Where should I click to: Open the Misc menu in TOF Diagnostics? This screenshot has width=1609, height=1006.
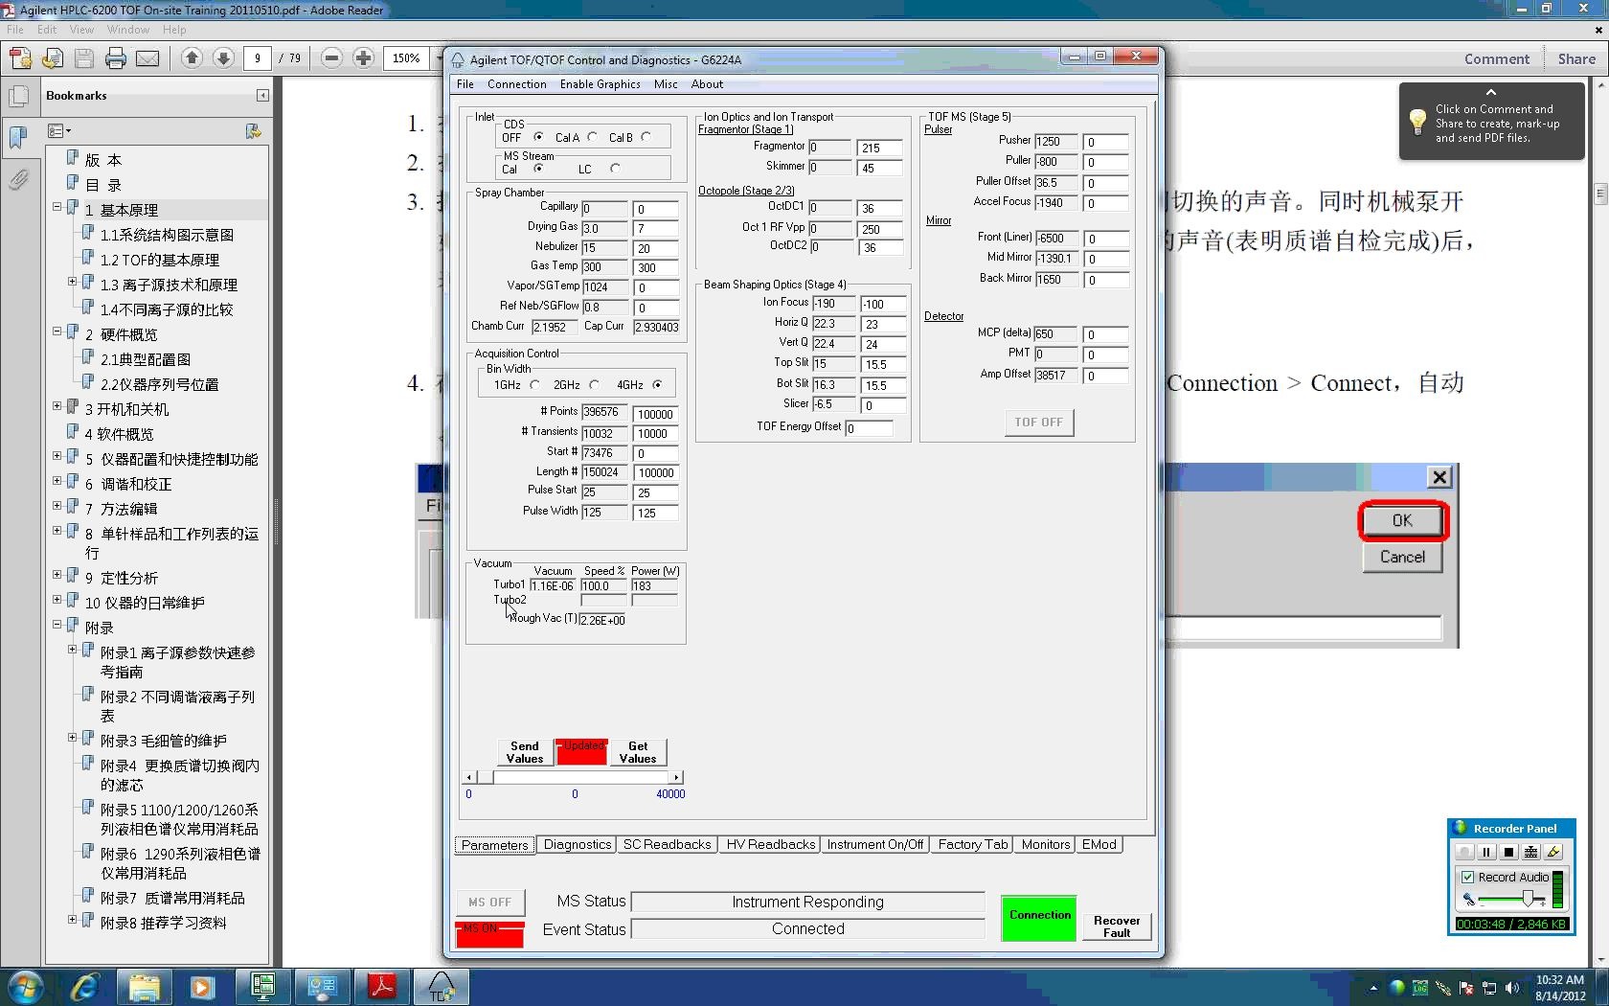coord(666,84)
